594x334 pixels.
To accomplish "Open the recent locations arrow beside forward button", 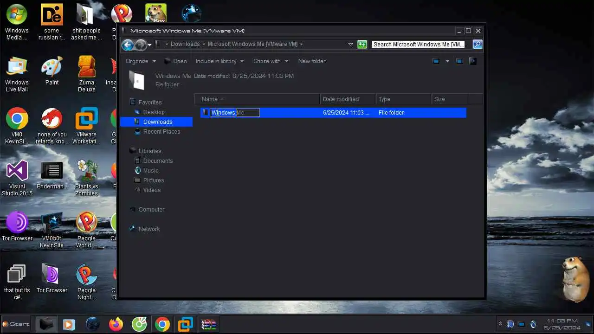I will click(x=149, y=45).
